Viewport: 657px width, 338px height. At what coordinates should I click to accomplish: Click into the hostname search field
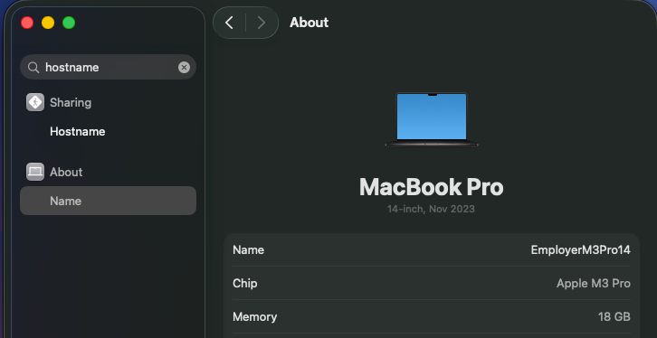click(108, 67)
